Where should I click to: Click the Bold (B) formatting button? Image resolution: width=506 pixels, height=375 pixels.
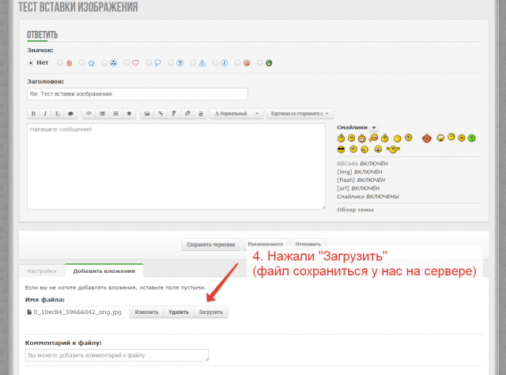pyautogui.click(x=34, y=113)
